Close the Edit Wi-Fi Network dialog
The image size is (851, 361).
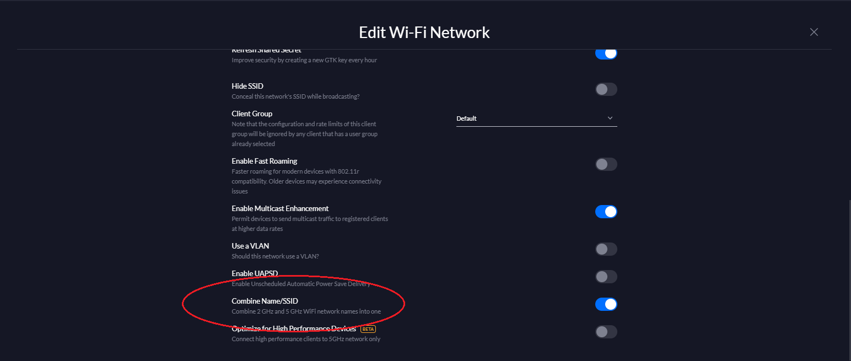tap(814, 32)
